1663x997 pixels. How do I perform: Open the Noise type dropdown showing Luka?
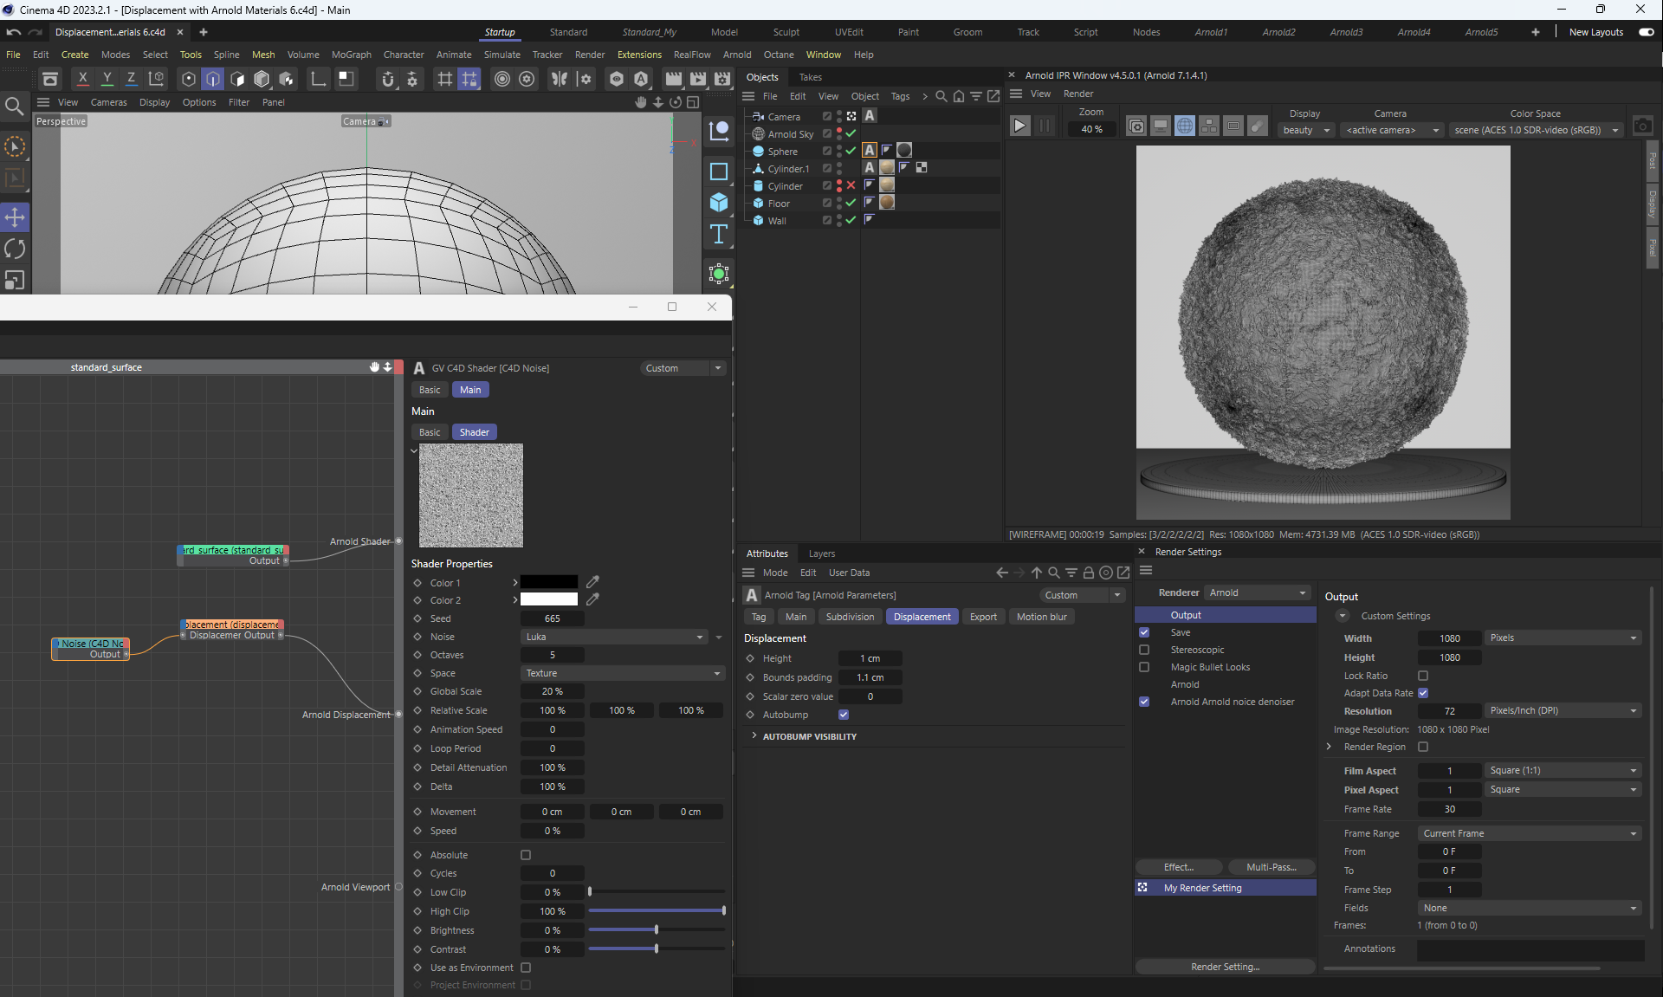tap(615, 637)
